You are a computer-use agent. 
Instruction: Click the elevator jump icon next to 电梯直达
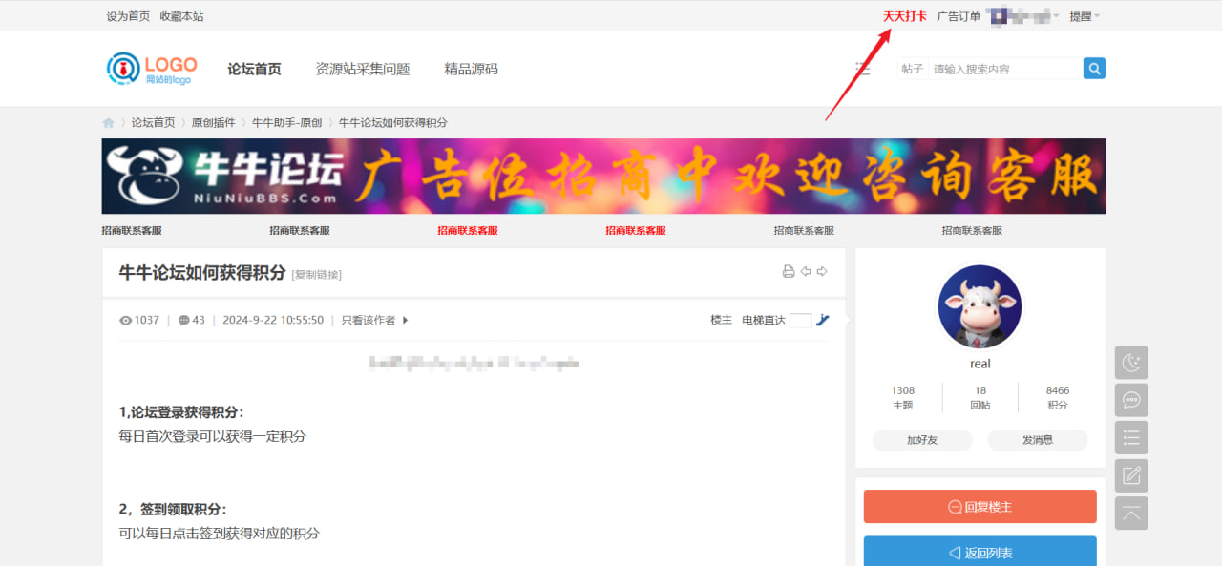823,321
